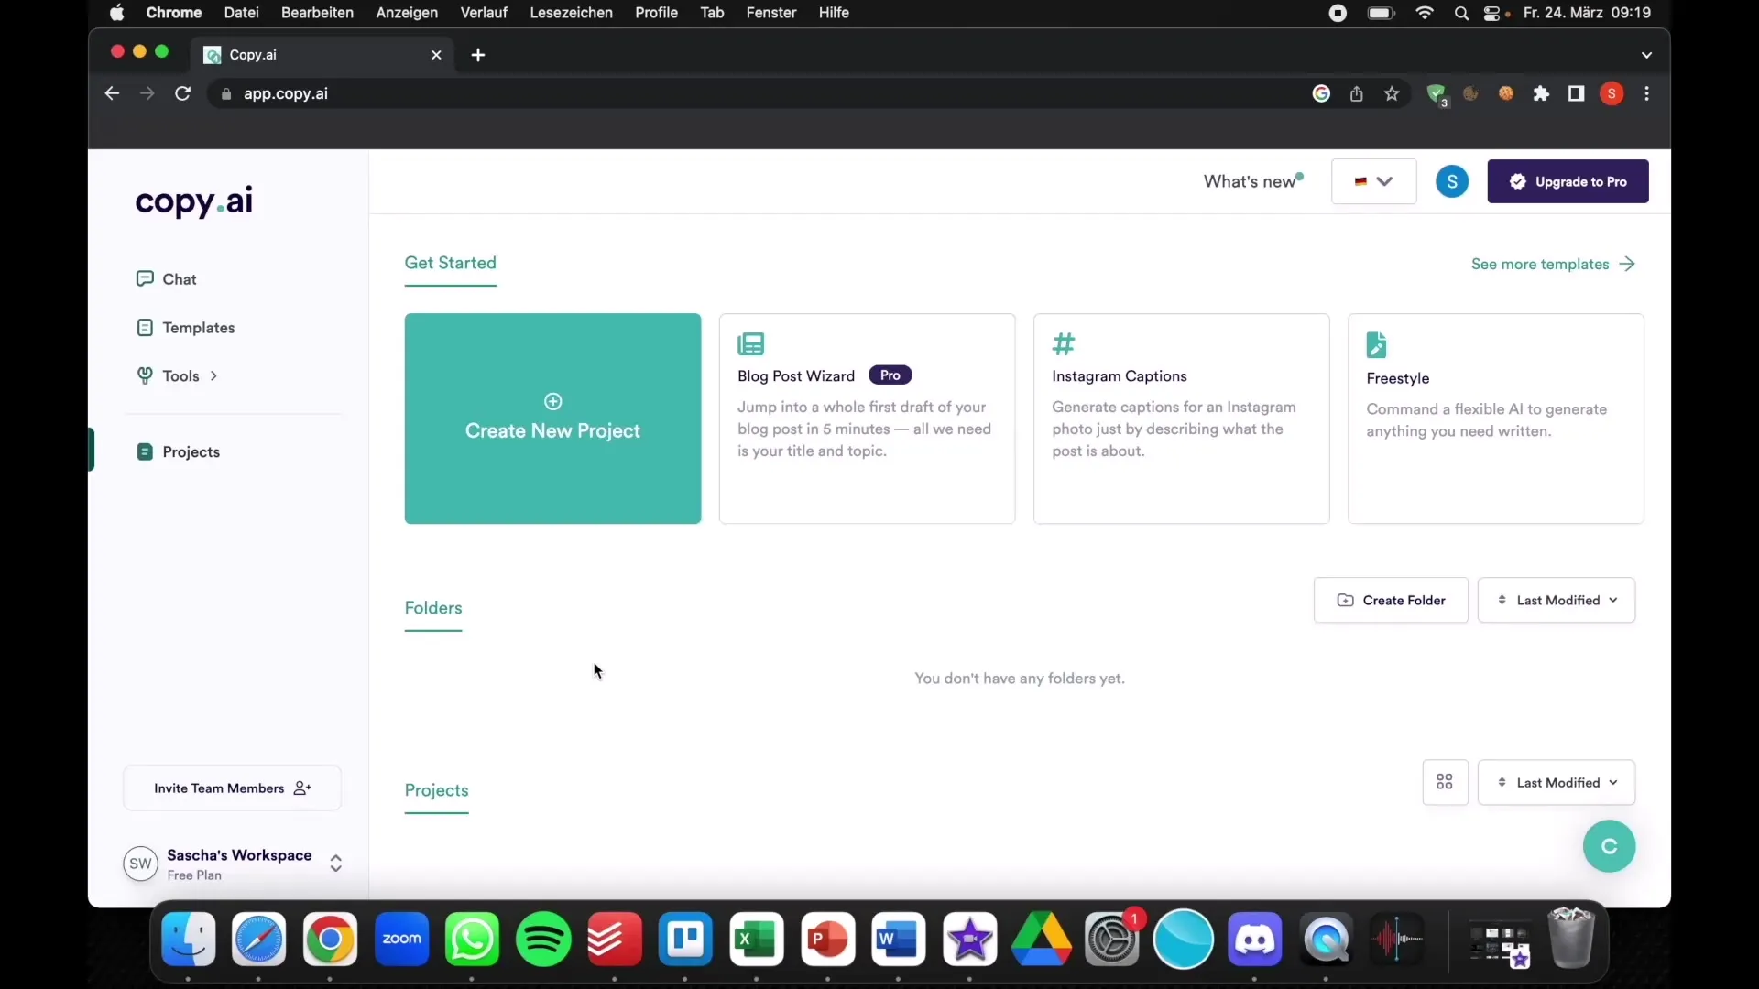Open Chrome profile S avatar

point(1612,93)
